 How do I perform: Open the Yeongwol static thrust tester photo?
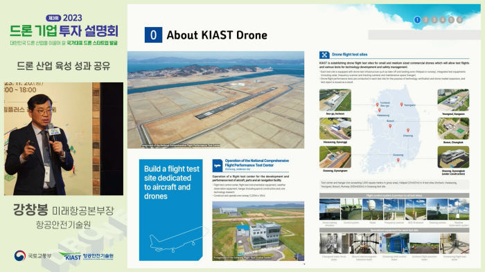[334, 244]
